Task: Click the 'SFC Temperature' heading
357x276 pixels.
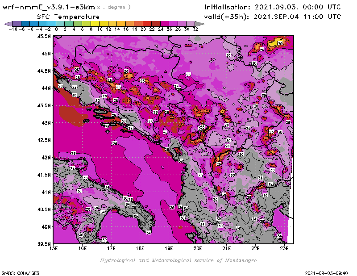Action: point(68,17)
